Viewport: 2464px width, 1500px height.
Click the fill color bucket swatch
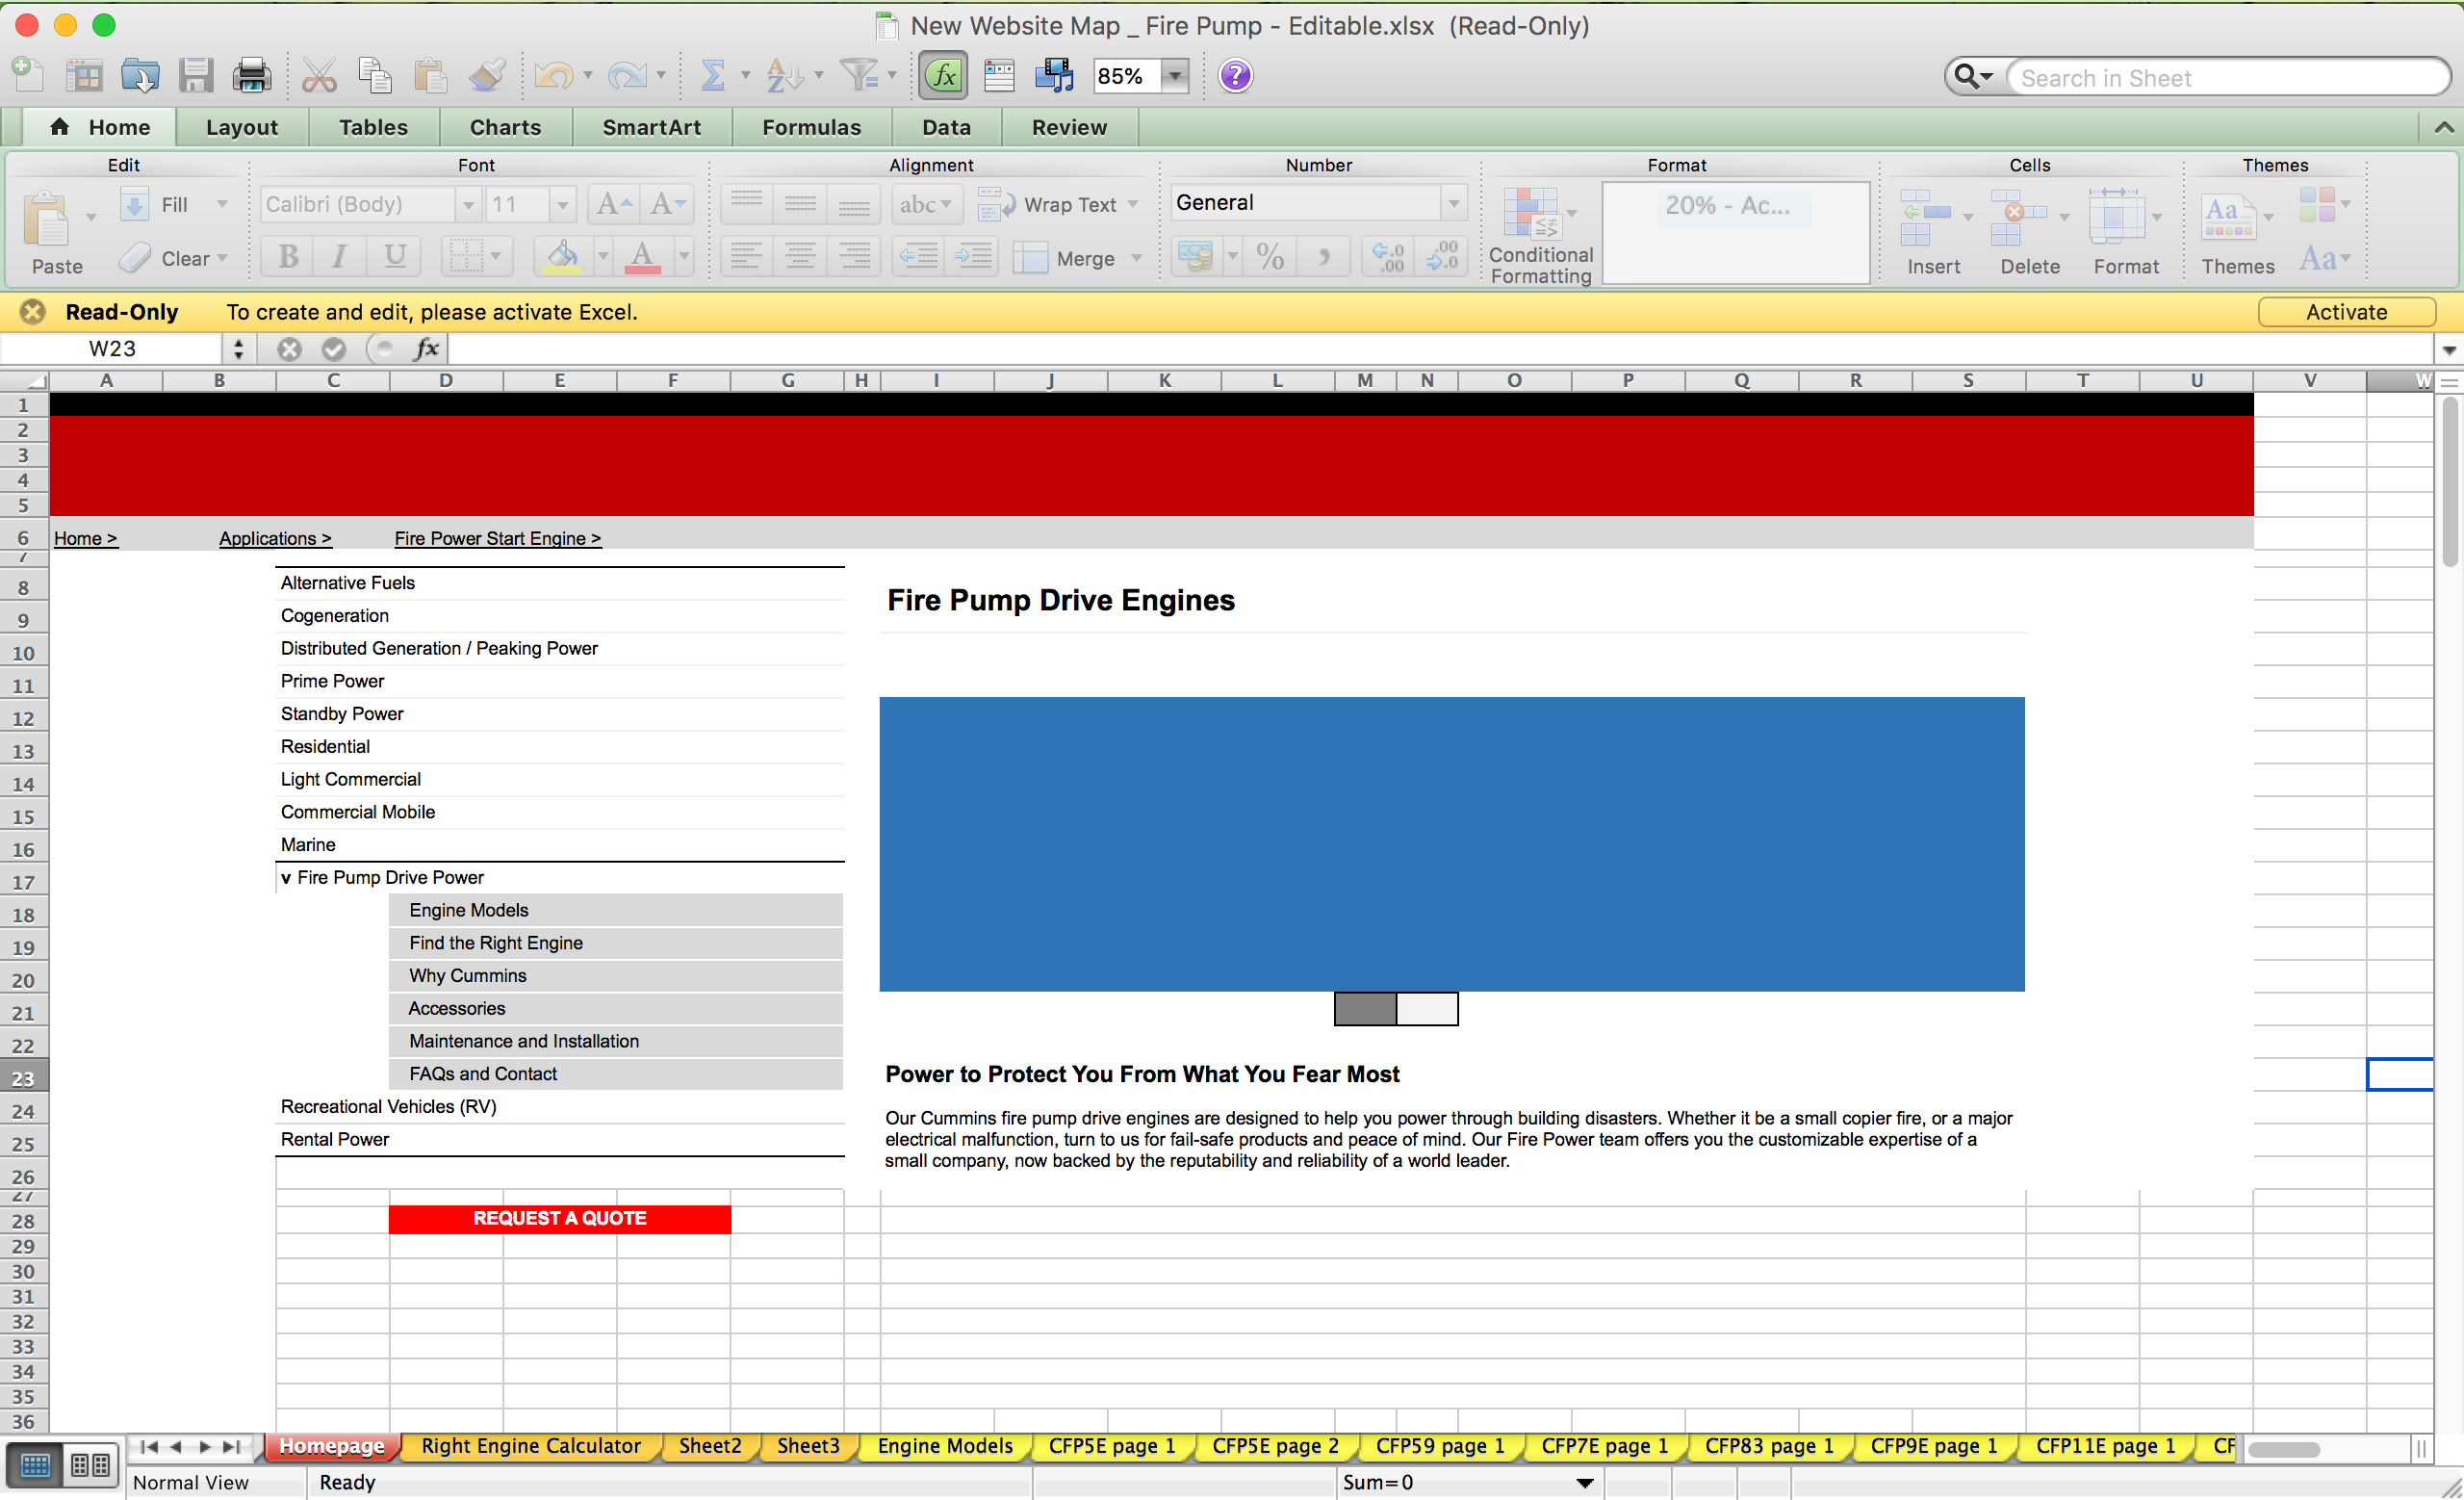[562, 257]
